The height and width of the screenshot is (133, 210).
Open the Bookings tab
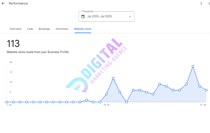point(44,29)
